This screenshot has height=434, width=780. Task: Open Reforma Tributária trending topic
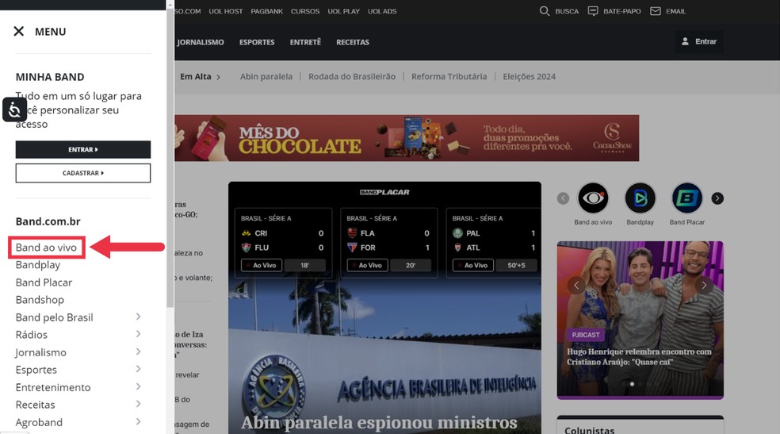tap(449, 77)
